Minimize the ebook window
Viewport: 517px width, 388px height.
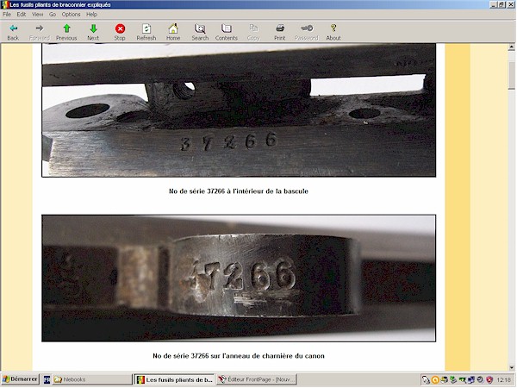click(x=493, y=4)
